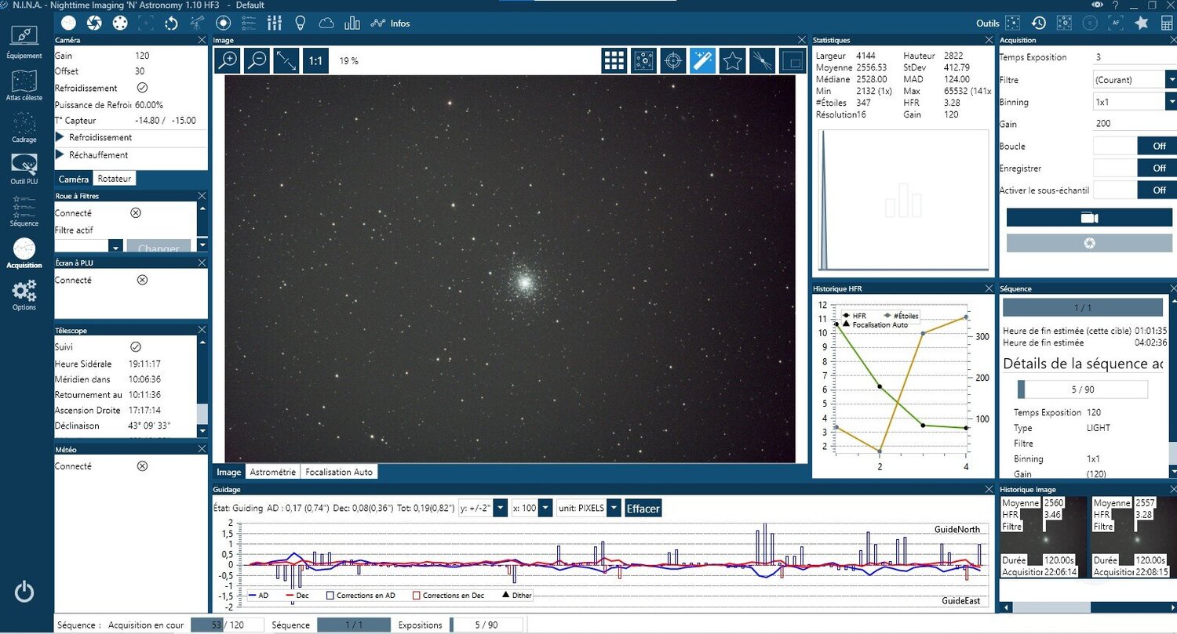Set image zoom to 1:1
The image size is (1177, 634).
315,60
